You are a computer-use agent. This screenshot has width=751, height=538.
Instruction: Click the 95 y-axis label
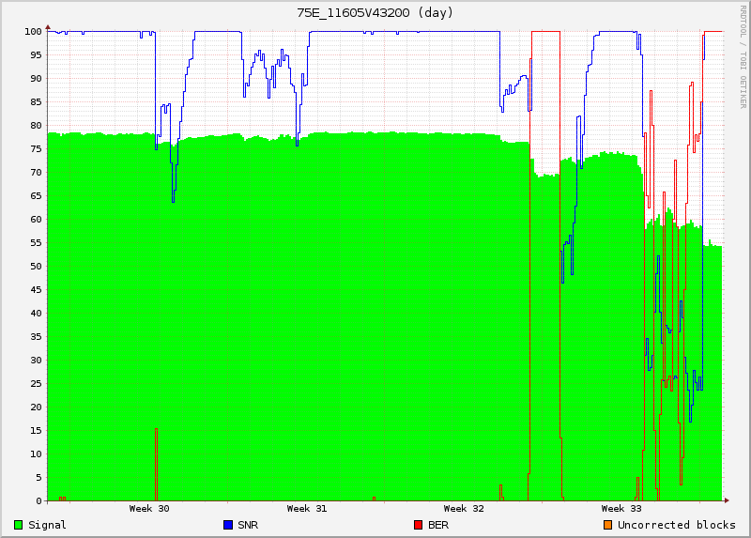pos(36,55)
